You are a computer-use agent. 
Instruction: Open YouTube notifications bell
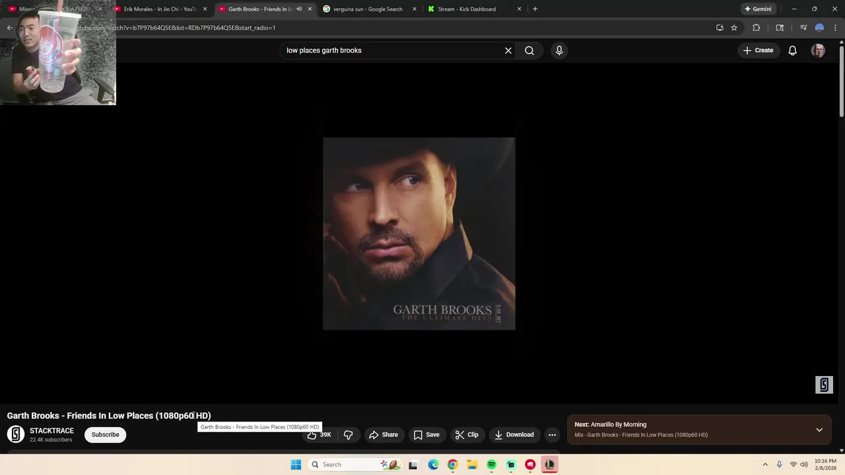[793, 50]
